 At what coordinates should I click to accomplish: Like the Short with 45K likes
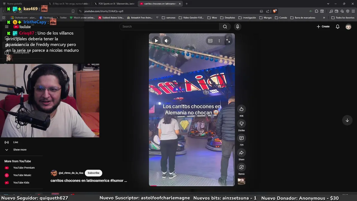click(242, 109)
